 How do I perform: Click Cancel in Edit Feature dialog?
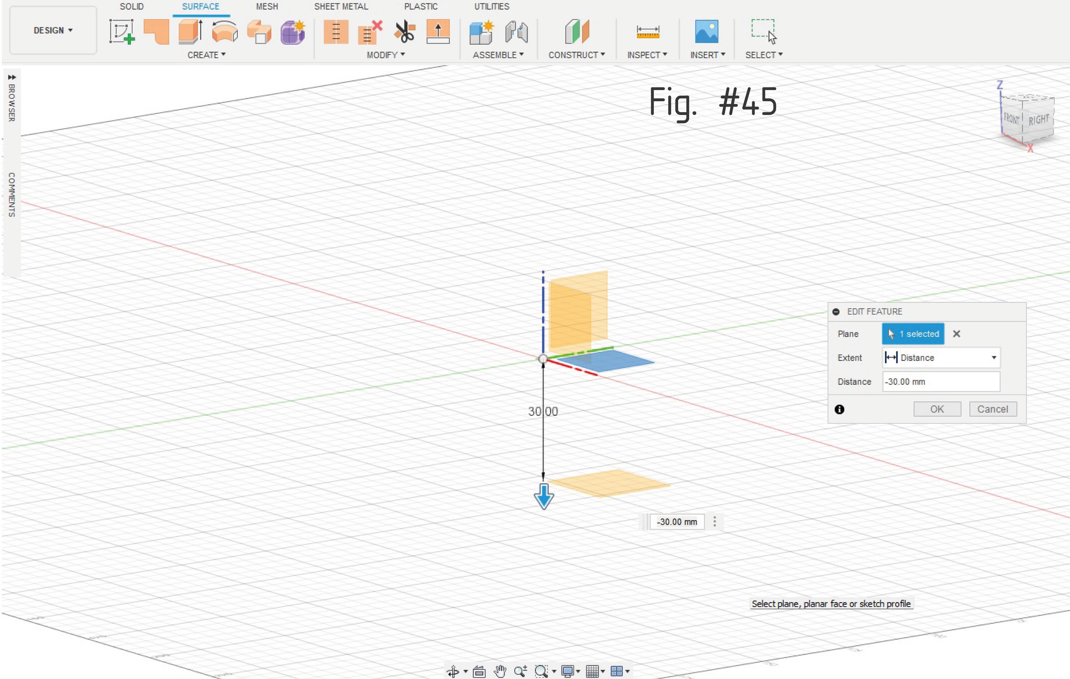tap(993, 409)
